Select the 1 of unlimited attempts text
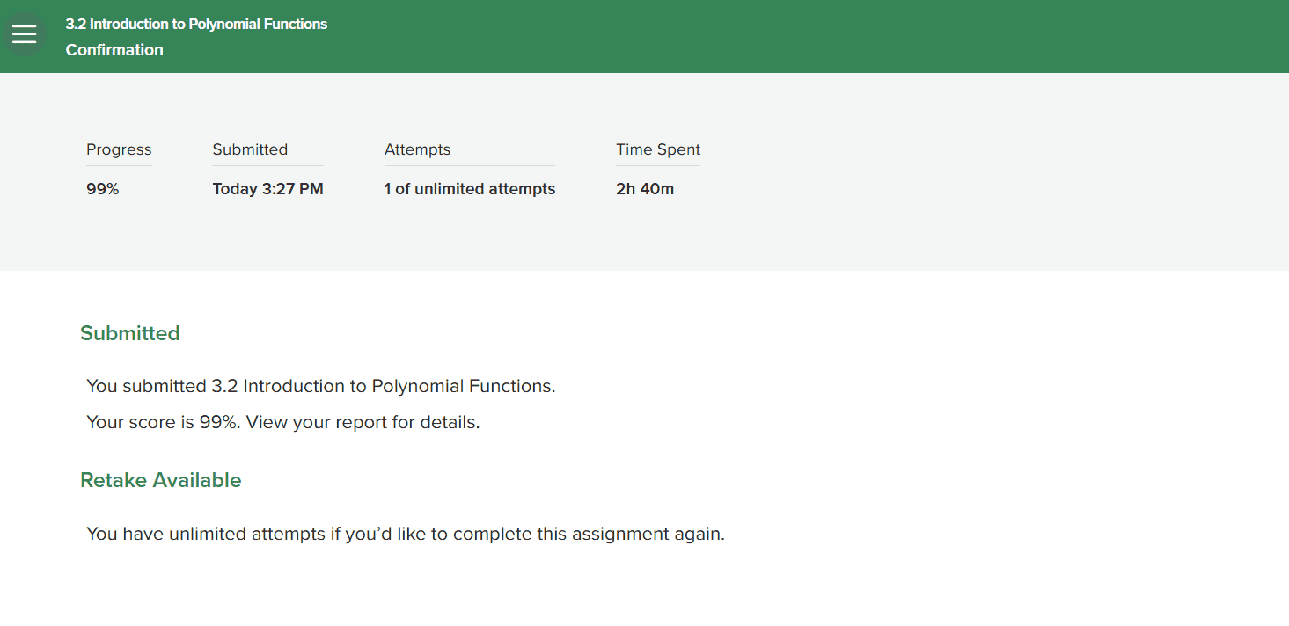Screen dimensions: 1289x626 pyautogui.click(x=470, y=188)
